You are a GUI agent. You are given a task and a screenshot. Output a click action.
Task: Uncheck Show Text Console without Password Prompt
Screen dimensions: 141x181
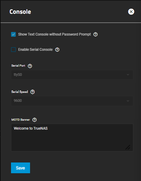pyautogui.click(x=13, y=34)
